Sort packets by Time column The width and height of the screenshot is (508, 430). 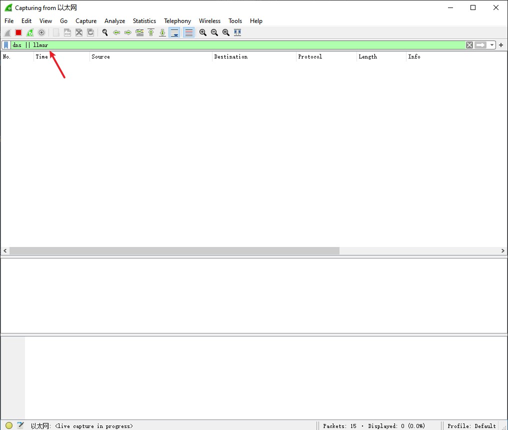point(61,56)
